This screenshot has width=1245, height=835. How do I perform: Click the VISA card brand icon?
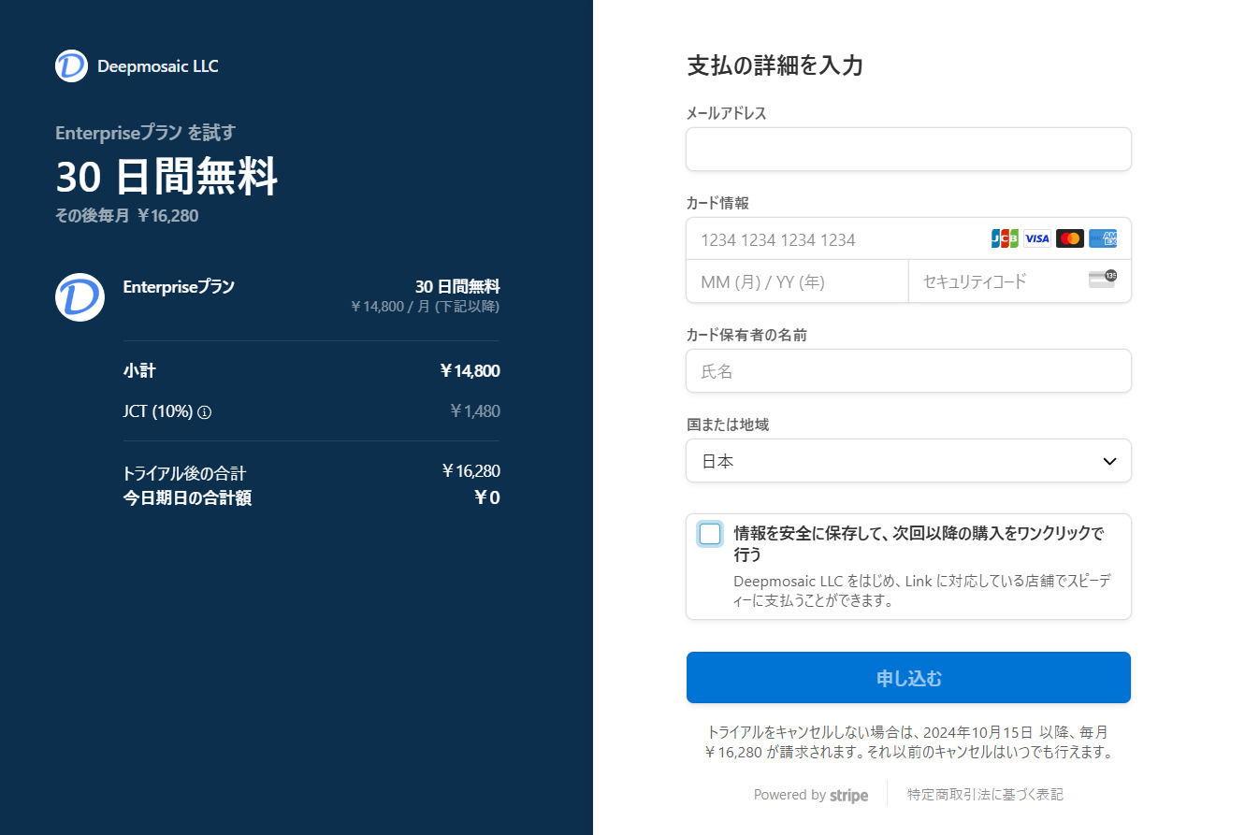pos(1036,238)
